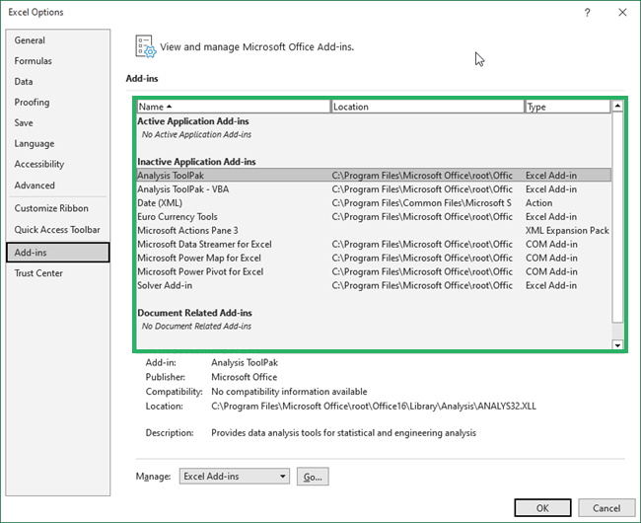
Task: Click the Cancel button
Action: [606, 508]
